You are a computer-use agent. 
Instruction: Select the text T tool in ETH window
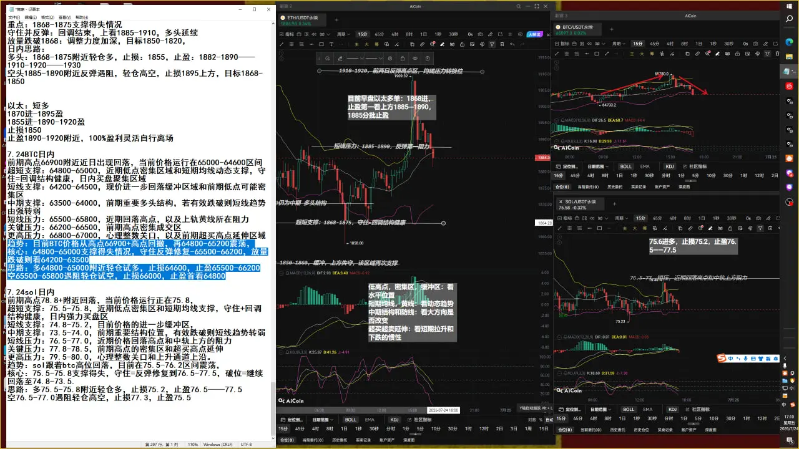click(331, 44)
